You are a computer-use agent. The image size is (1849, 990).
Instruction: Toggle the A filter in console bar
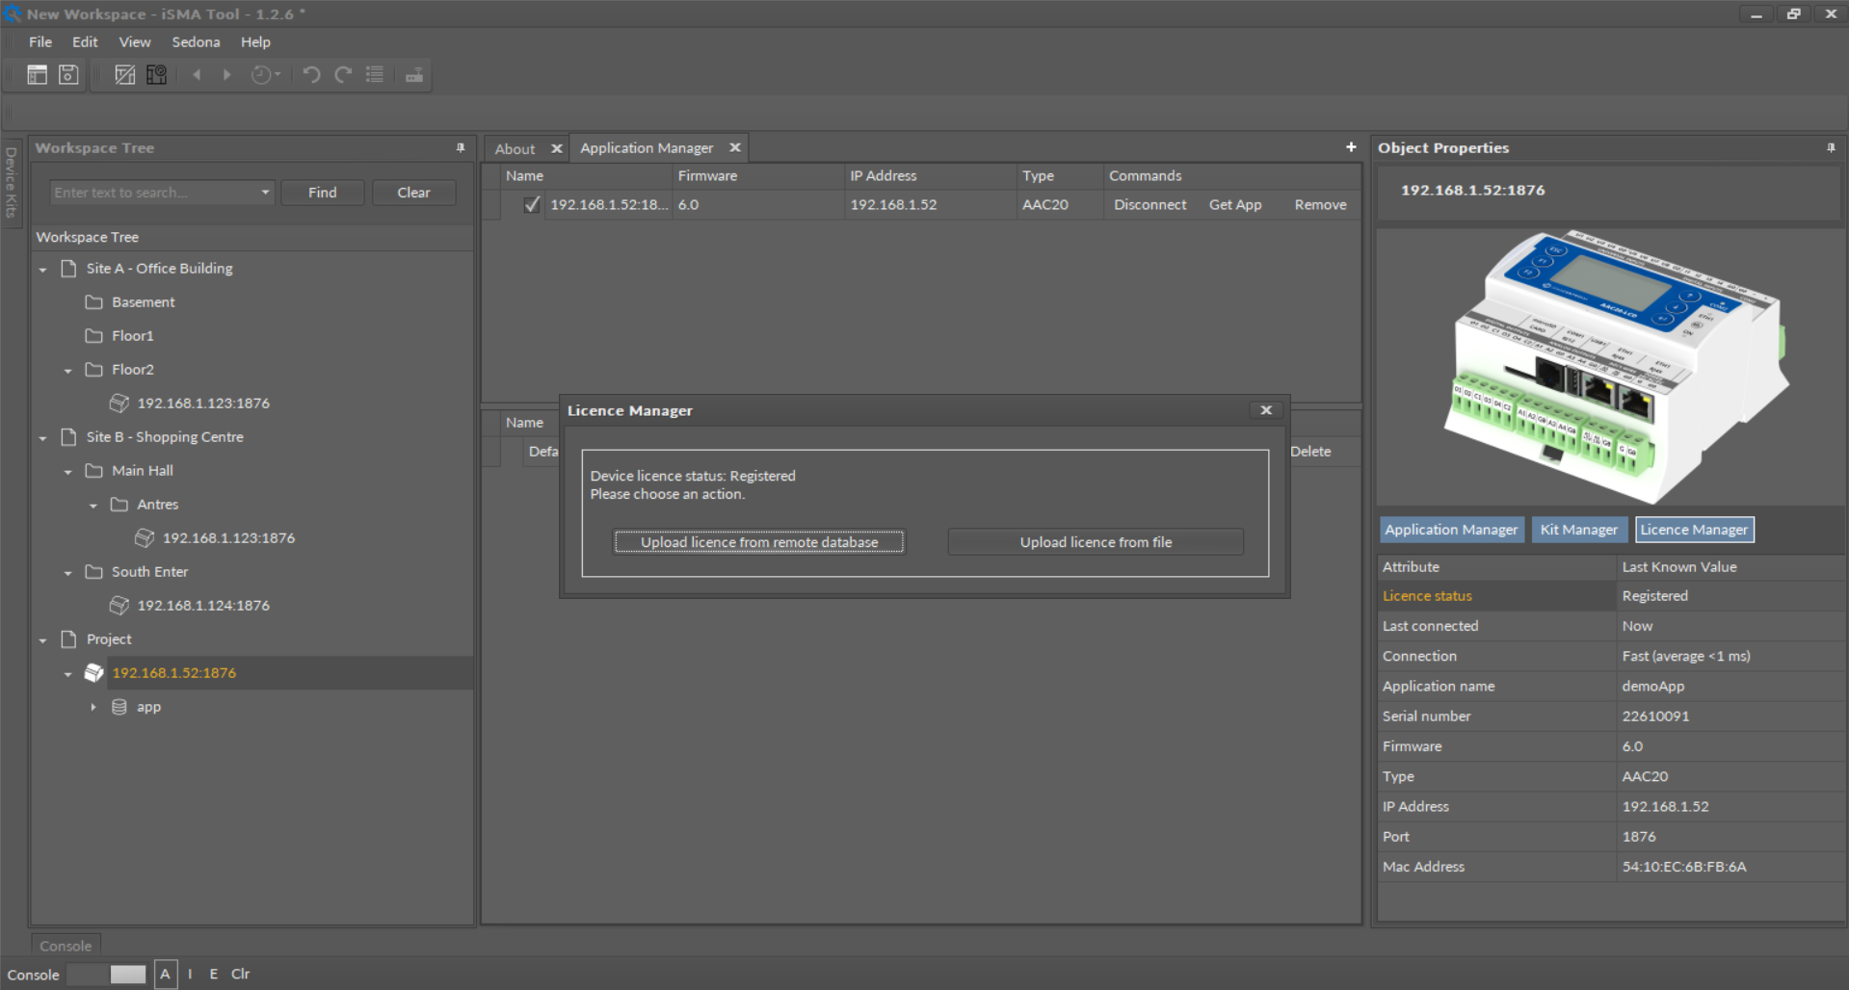(x=165, y=974)
